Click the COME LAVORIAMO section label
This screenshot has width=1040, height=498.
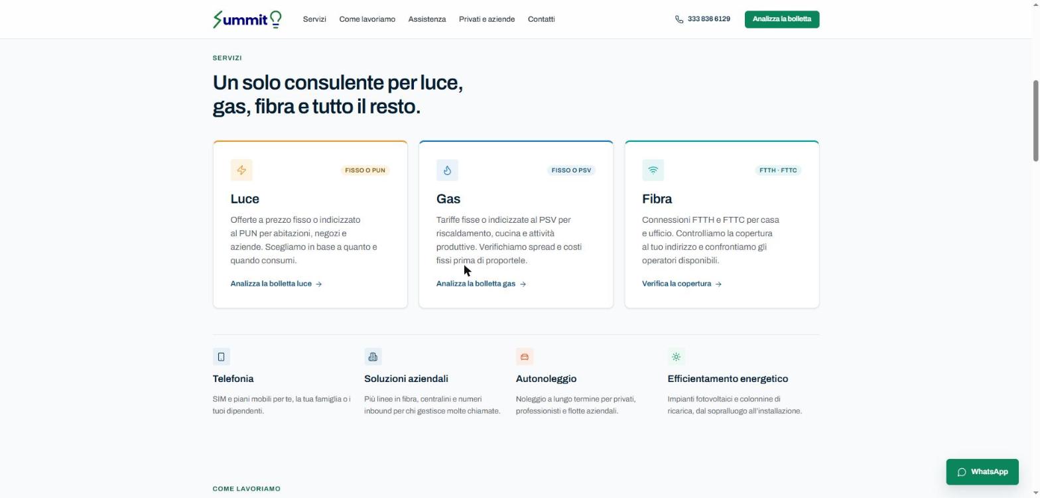(x=246, y=489)
